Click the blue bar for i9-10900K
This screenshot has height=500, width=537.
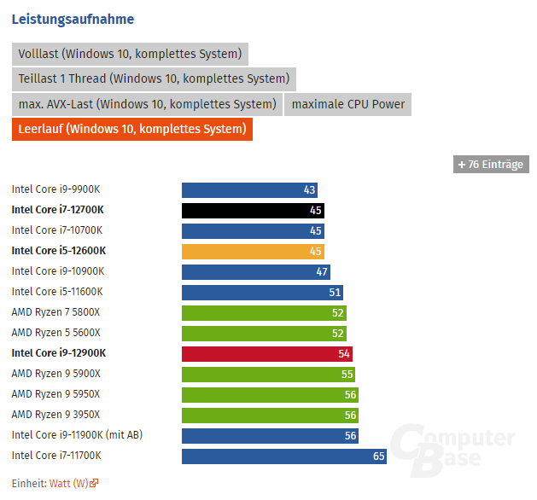[256, 272]
